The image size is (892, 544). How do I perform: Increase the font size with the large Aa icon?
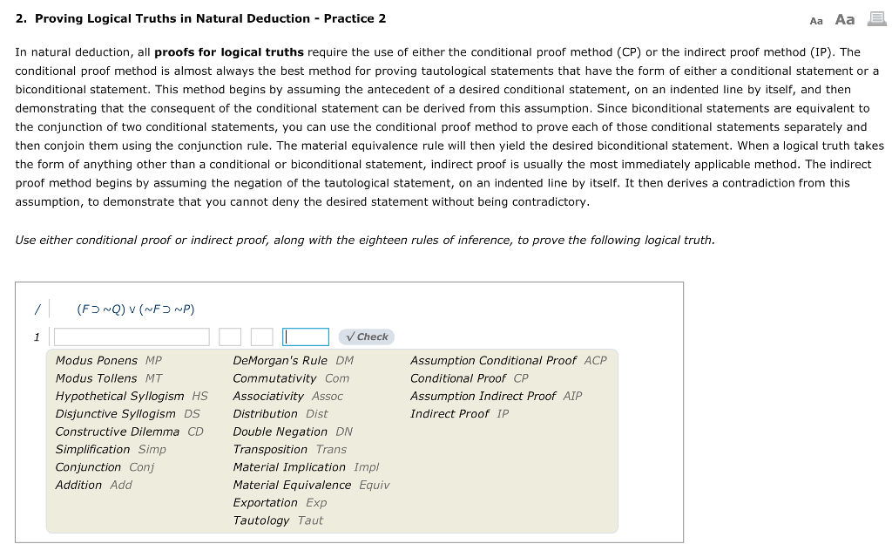coord(843,18)
